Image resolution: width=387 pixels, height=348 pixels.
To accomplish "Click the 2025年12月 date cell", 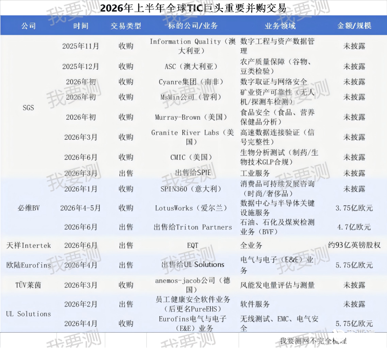I will [x=81, y=66].
